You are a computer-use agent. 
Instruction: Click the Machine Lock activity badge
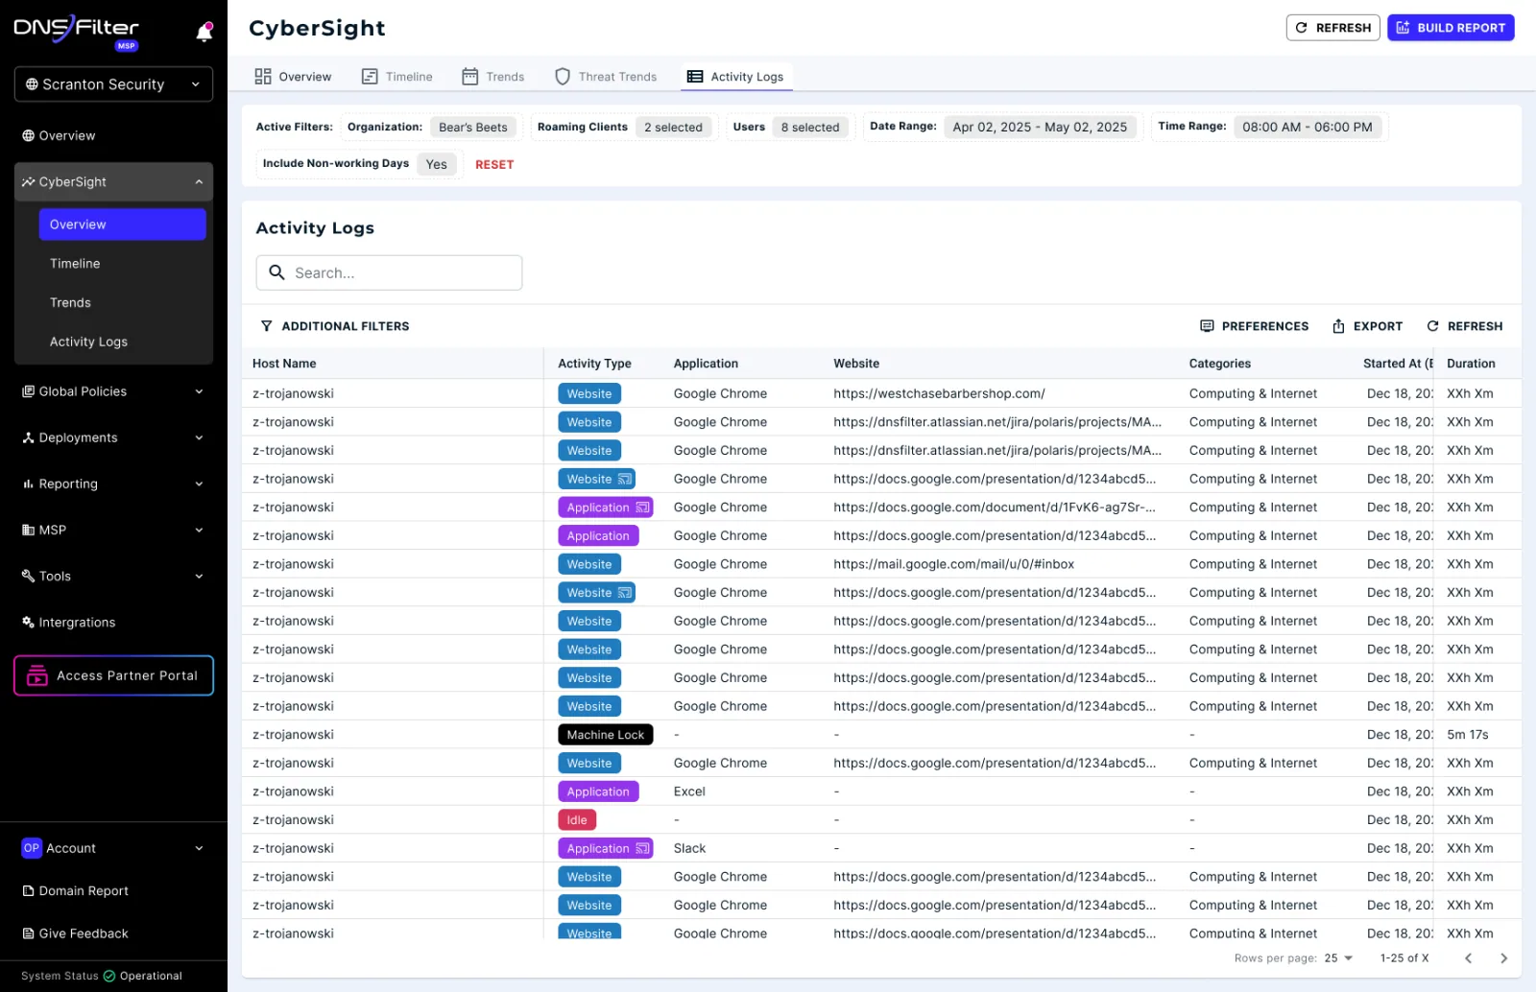pyautogui.click(x=606, y=735)
